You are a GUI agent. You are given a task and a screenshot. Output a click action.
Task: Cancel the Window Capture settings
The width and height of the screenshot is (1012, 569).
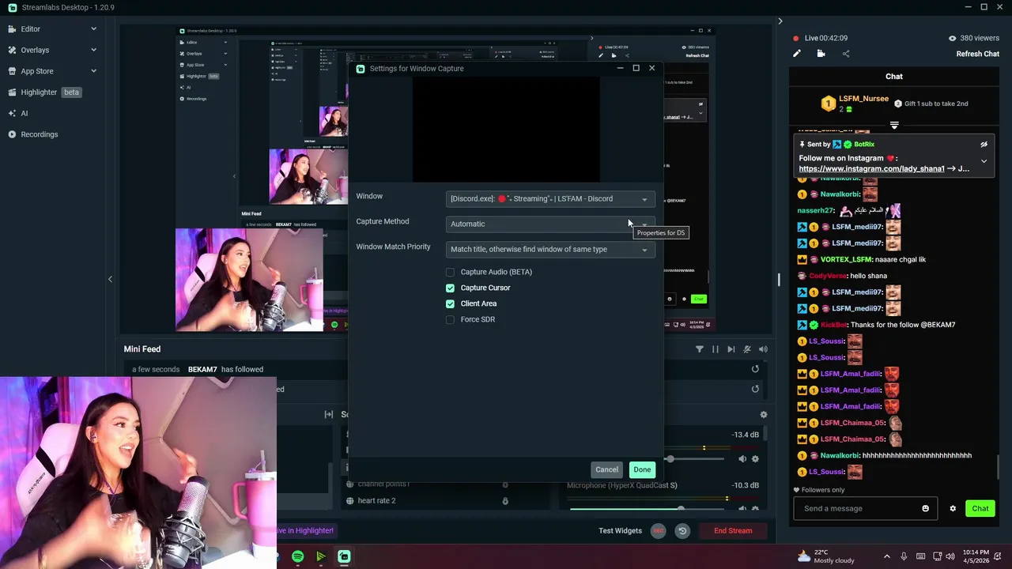click(606, 469)
